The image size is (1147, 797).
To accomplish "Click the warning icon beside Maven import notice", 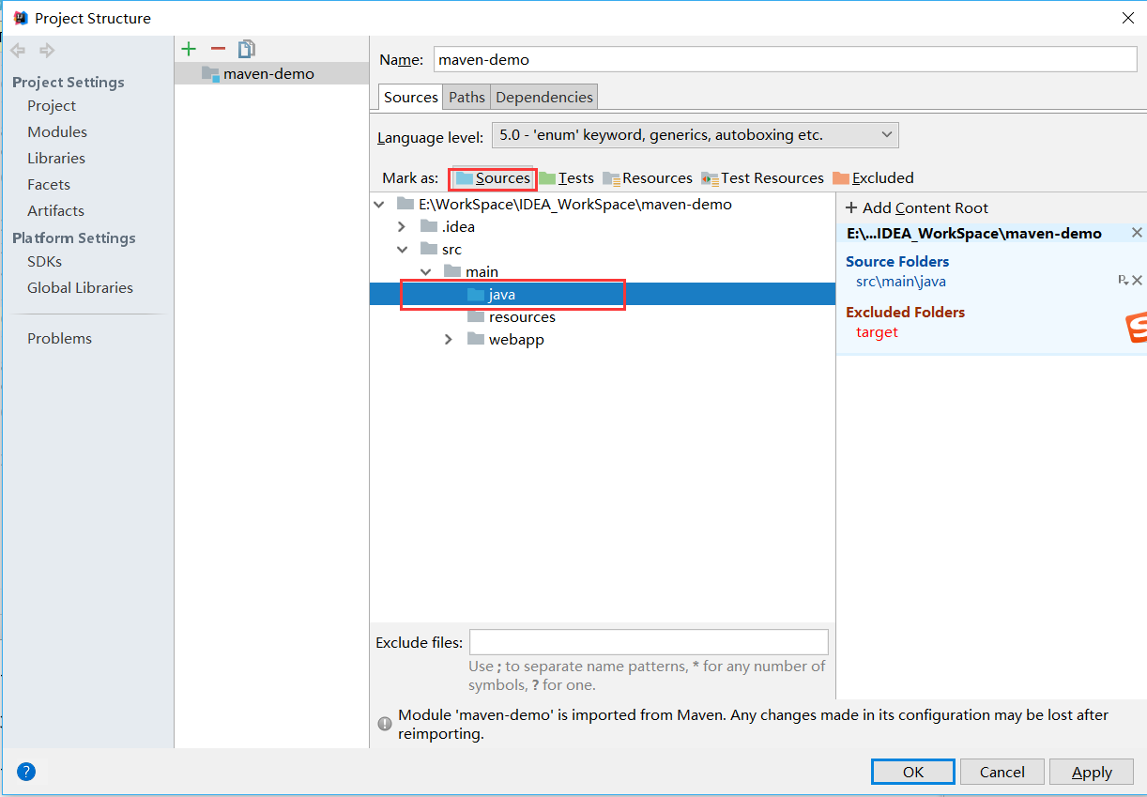I will tap(385, 724).
